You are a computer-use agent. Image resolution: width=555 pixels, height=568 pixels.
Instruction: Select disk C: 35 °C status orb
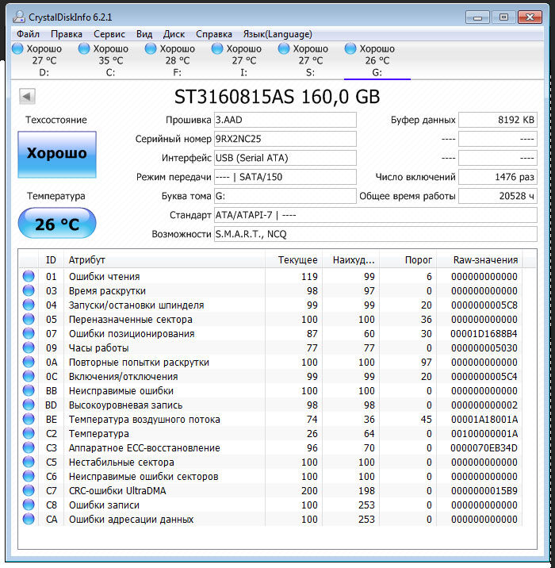[84, 48]
